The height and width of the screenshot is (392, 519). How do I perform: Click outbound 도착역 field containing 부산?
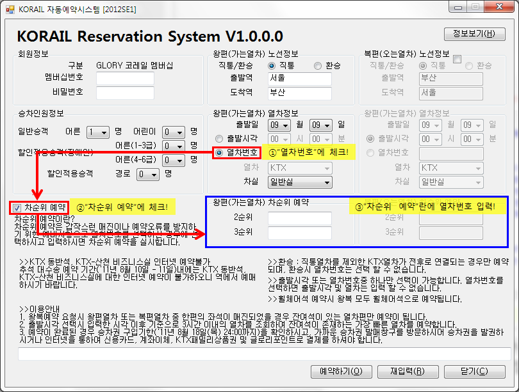pos(300,93)
